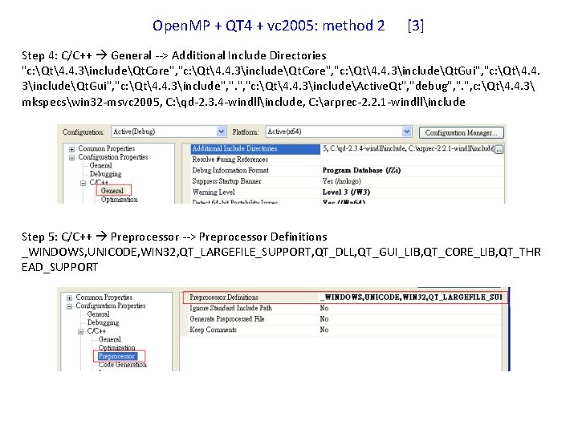Click the No value for Ignore Standard Include Path

(x=324, y=308)
